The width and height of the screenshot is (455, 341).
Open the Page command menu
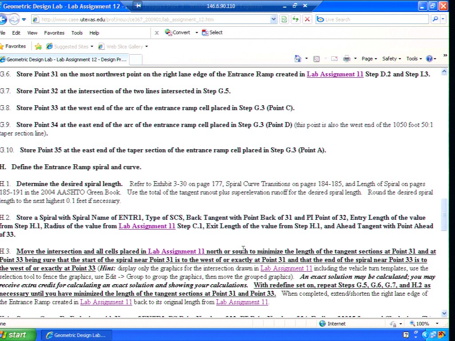point(369,59)
